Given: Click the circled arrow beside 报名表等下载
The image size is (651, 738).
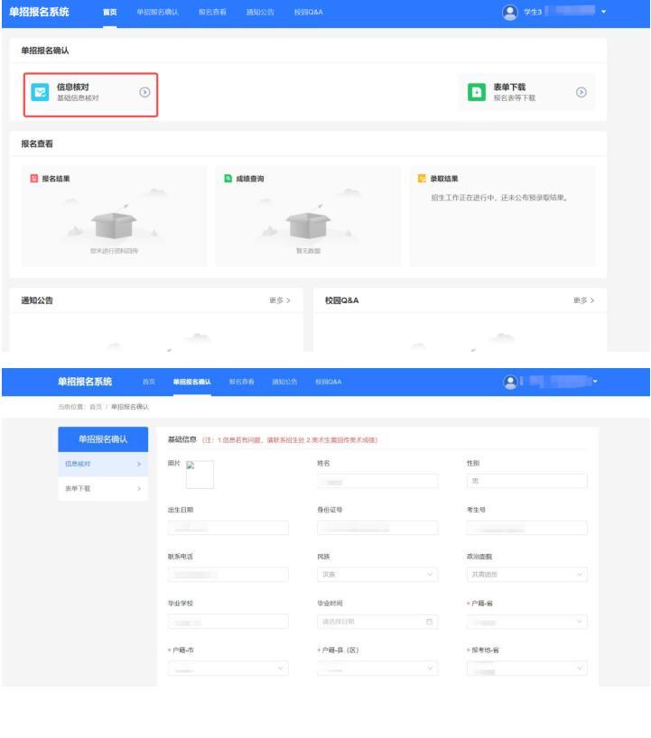Looking at the screenshot, I should (x=581, y=92).
